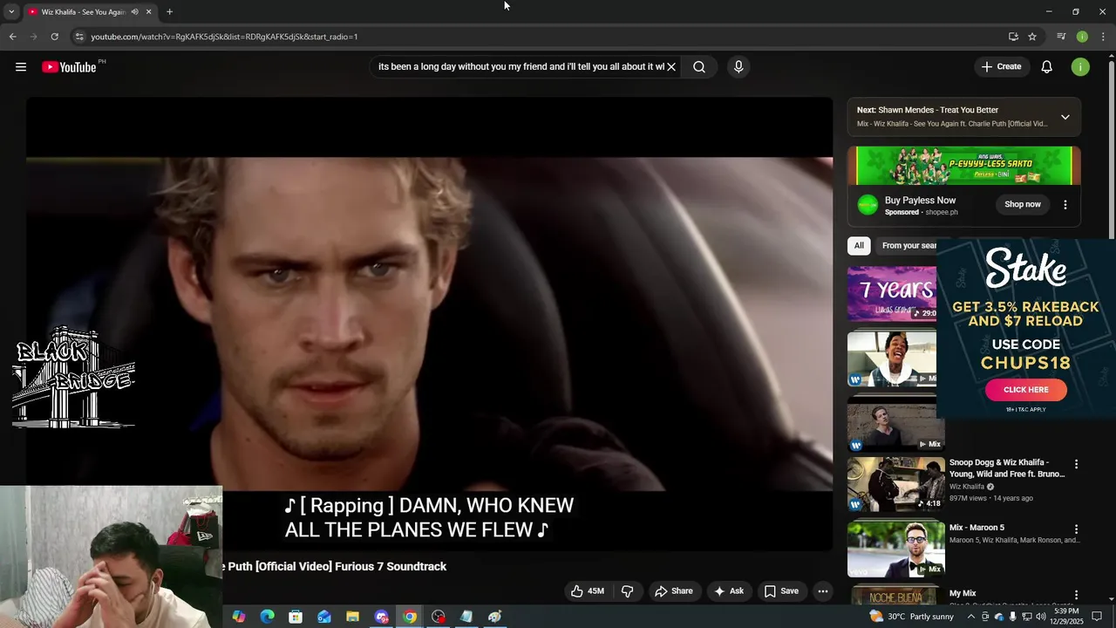Save the video to a playlist
Screen dimensions: 1116x628
pos(781,591)
